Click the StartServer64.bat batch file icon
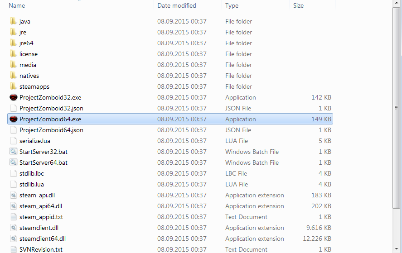The image size is (402, 253). coord(13,162)
